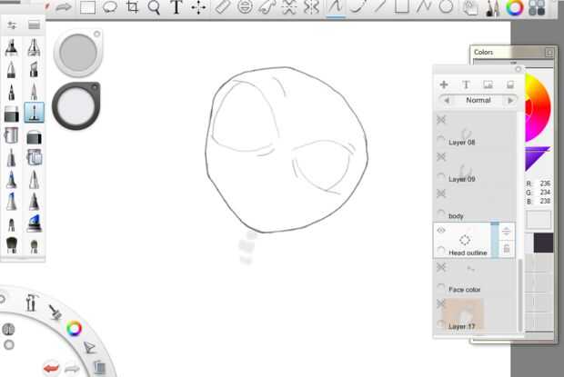Open the lagoon paintbrush selector
This screenshot has width=564, height=377.
pos(55,312)
